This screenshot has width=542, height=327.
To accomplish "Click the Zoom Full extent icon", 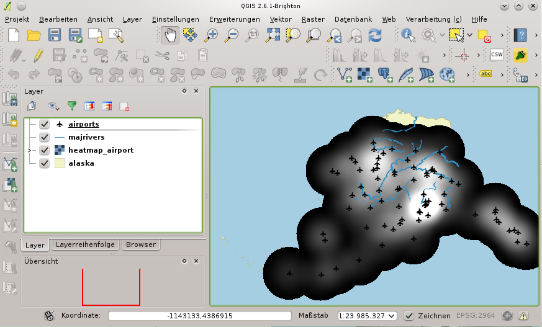I will pyautogui.click(x=273, y=35).
